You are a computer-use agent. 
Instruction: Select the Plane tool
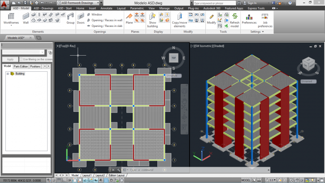(129, 17)
